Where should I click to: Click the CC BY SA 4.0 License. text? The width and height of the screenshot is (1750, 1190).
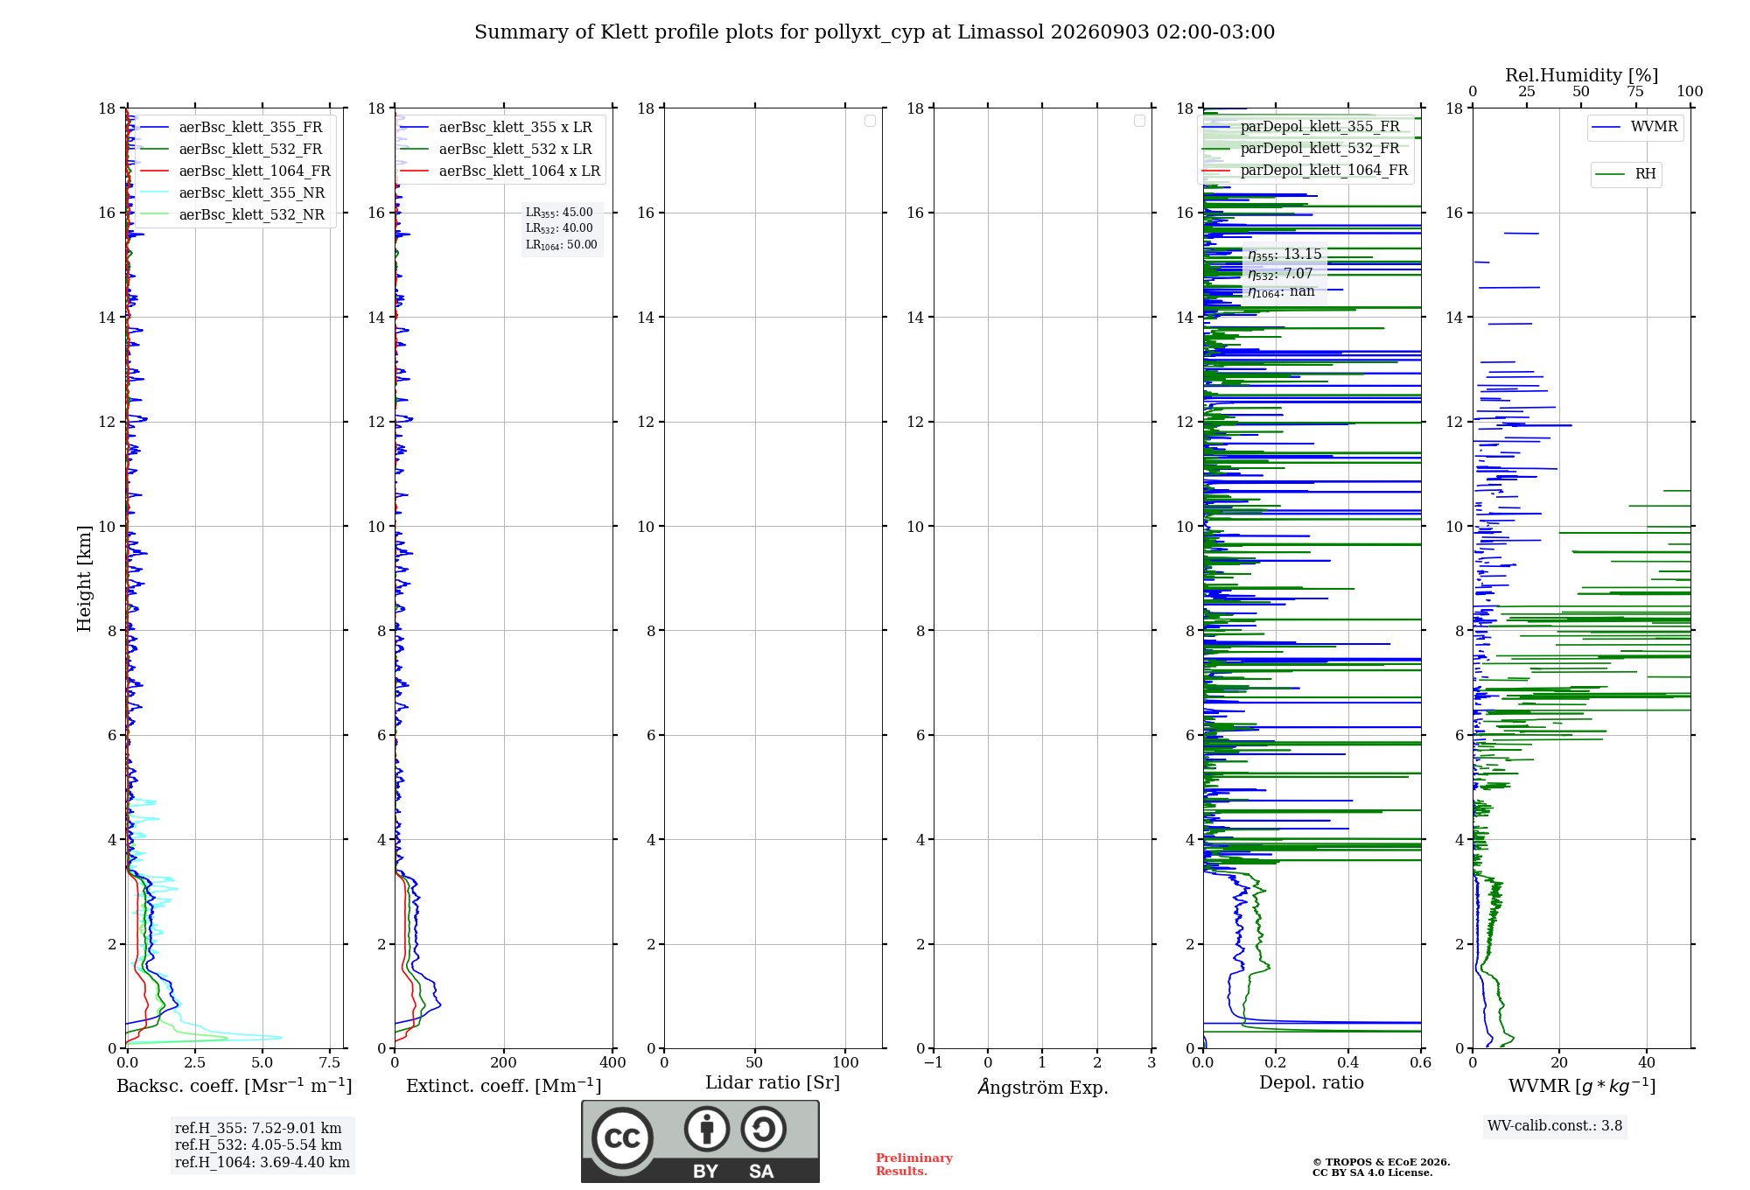tap(1373, 1172)
